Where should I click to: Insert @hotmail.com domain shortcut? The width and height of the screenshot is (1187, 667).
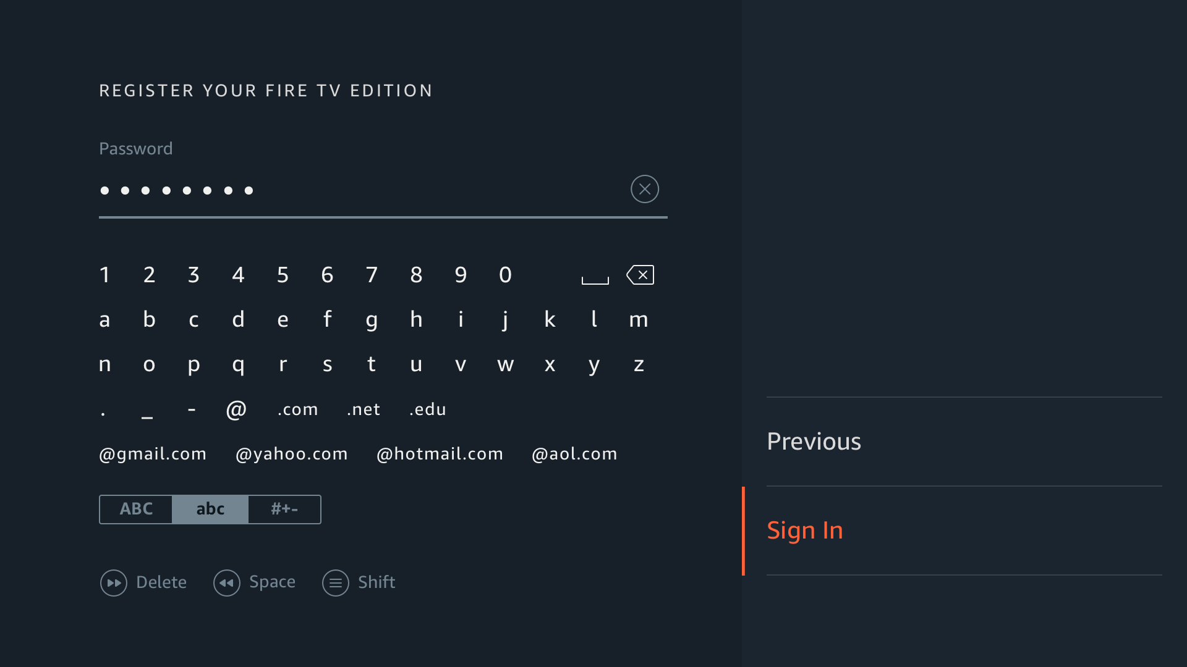pyautogui.click(x=440, y=454)
